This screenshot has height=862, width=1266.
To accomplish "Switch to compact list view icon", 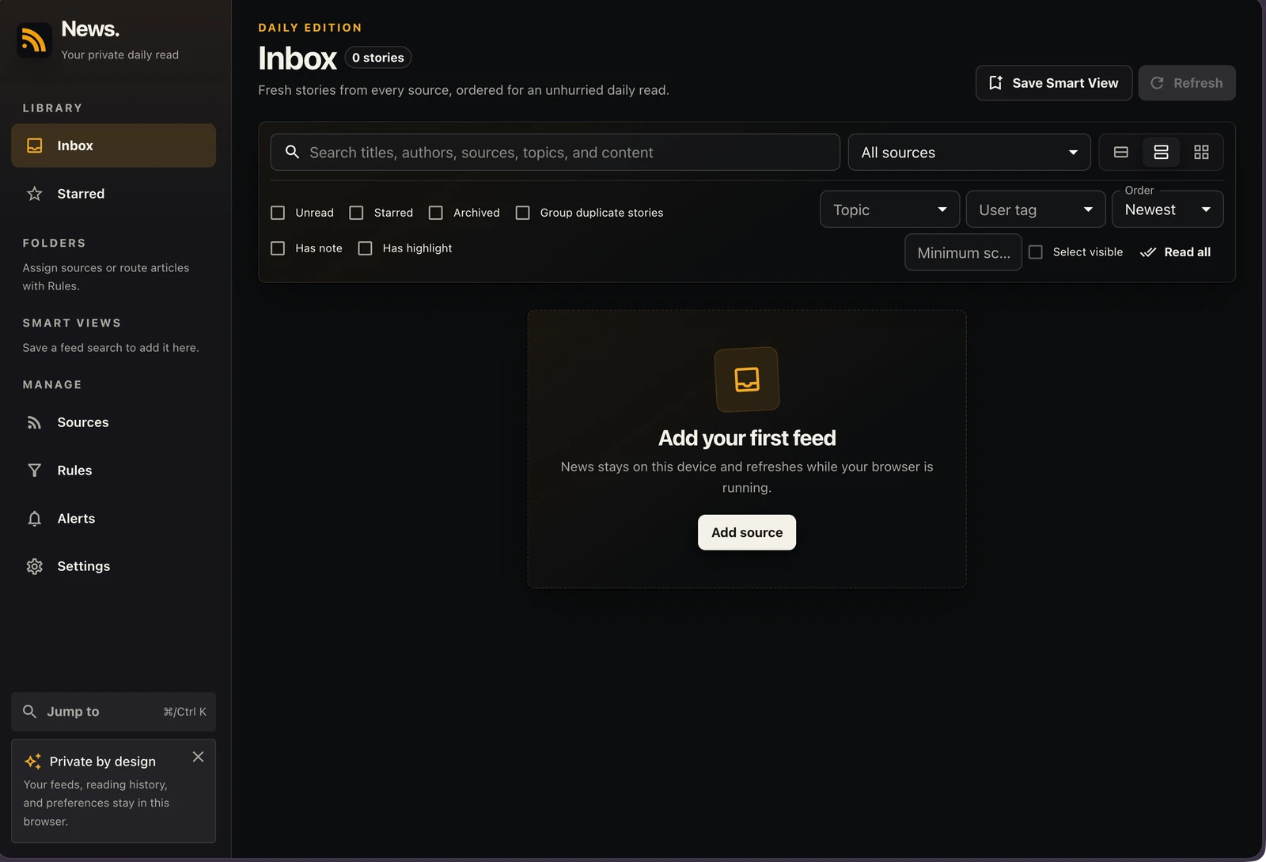I will 1120,152.
